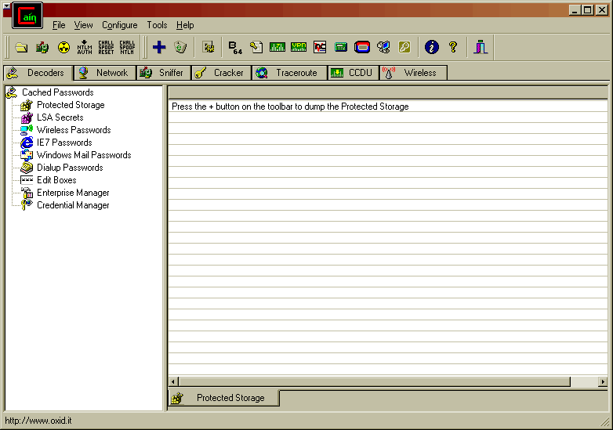Image resolution: width=613 pixels, height=430 pixels.
Task: Click the 'Press the + button on the toolbar' row
Action: point(388,107)
